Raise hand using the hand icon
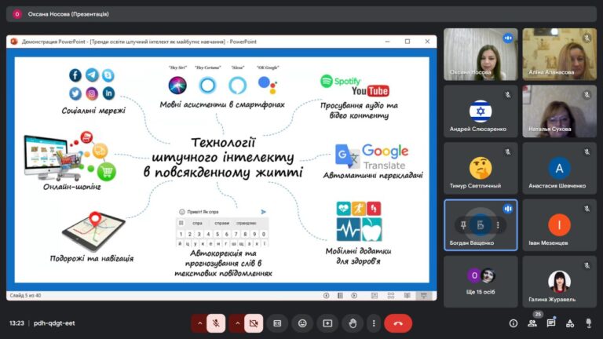This screenshot has height=339, width=603. pyautogui.click(x=353, y=323)
